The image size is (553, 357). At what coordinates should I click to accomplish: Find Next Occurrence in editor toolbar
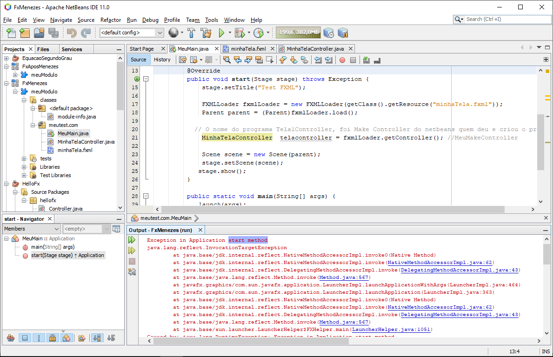[x=248, y=60]
